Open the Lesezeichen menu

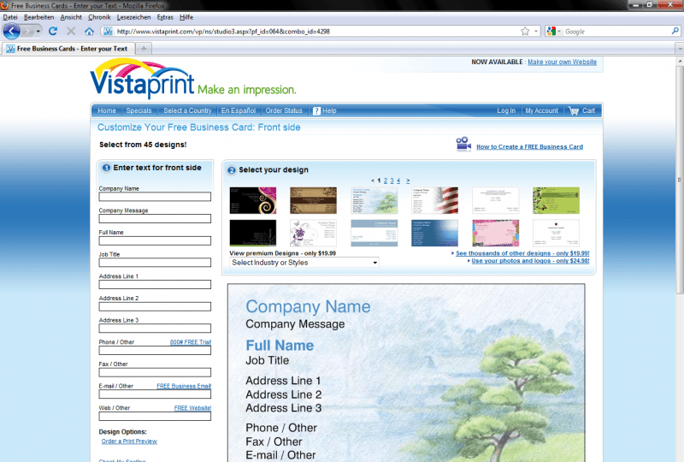(x=133, y=17)
